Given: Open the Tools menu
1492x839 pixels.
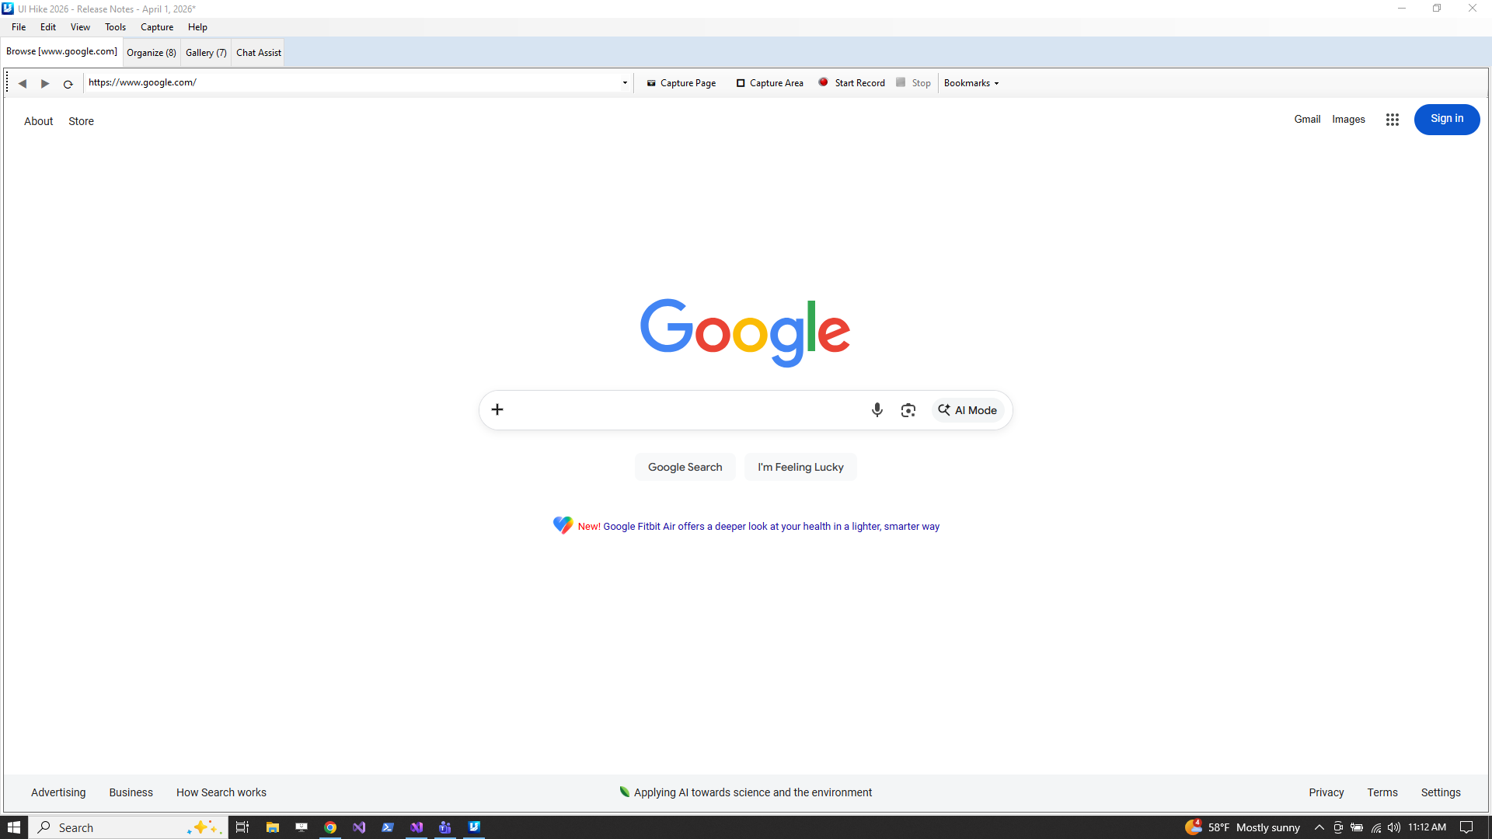Looking at the screenshot, I should [x=115, y=27].
